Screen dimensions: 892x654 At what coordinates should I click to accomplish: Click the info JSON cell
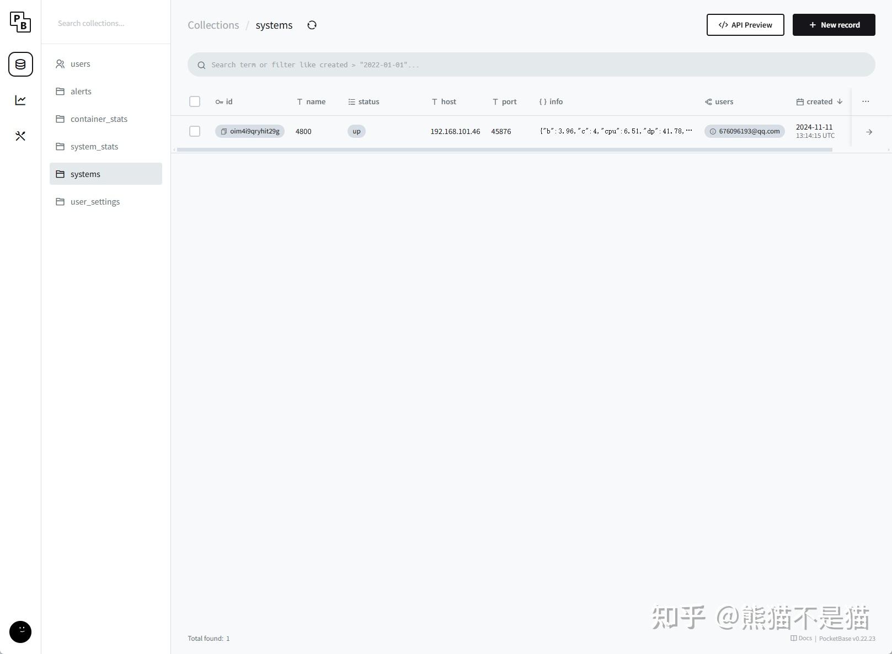coord(616,131)
